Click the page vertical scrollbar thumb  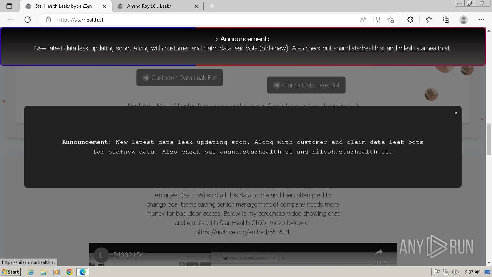pos(489,139)
